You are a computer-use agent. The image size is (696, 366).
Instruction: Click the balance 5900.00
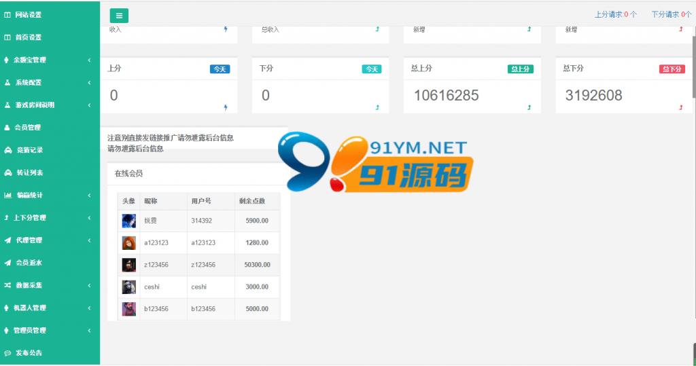pos(257,221)
